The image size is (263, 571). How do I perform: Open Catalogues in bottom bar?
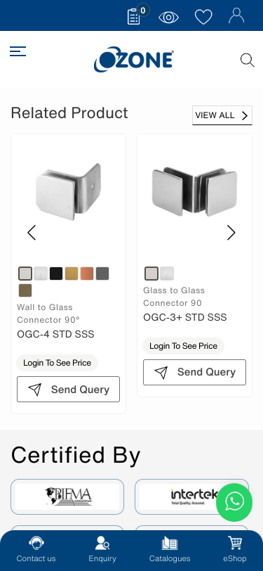[170, 549]
